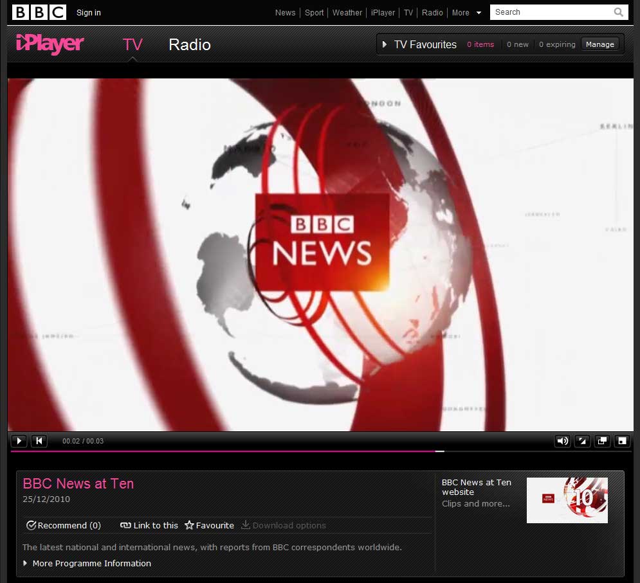Click the Download options arrow icon
Screen dimensions: 640x583
245,525
